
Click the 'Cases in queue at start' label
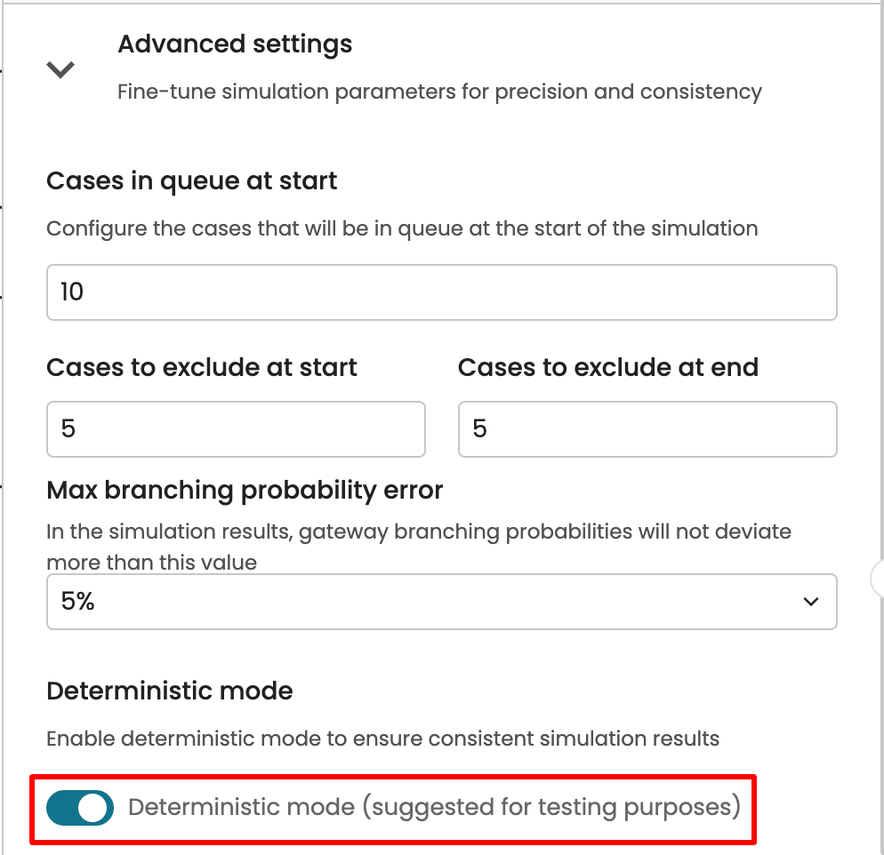[x=191, y=181]
